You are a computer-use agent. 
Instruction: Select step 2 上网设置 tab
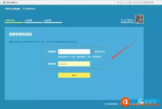coord(28,20)
